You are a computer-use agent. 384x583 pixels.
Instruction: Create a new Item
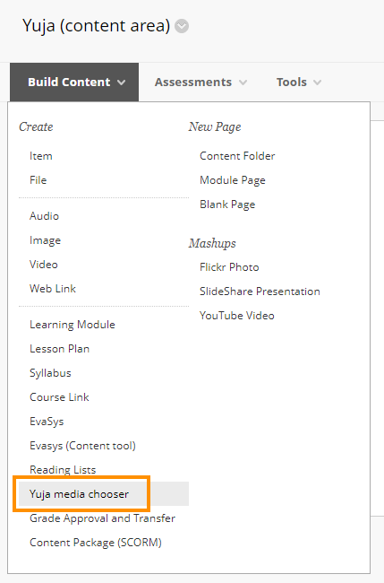click(41, 156)
